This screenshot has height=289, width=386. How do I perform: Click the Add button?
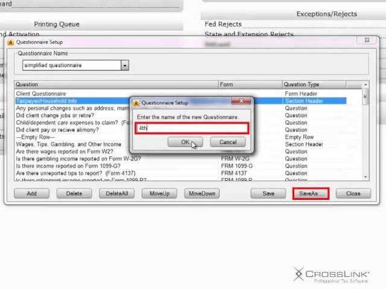pos(31,194)
